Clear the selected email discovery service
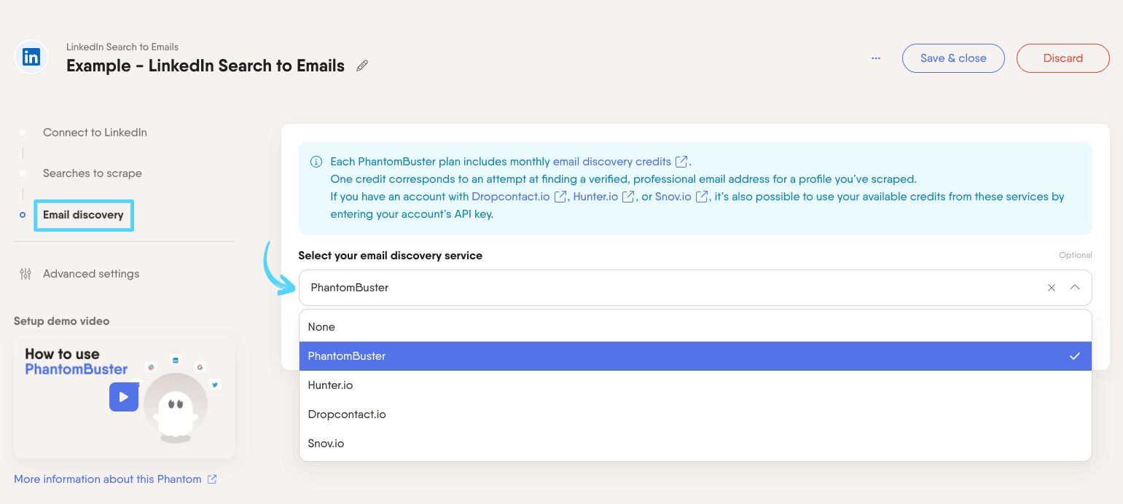 [x=1052, y=288]
